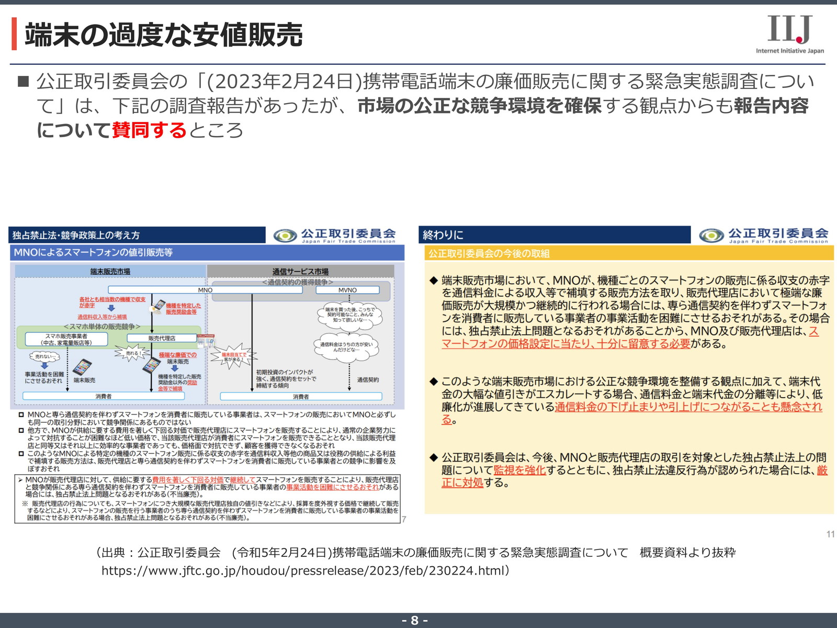Click page number 11 of the 終わりに slide
Viewport: 837px width, 628px height.
831,534
